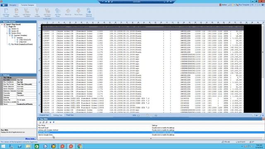265x149 pixels.
Task: Collapse the Section (Data) tree node
Action: coord(7,33)
